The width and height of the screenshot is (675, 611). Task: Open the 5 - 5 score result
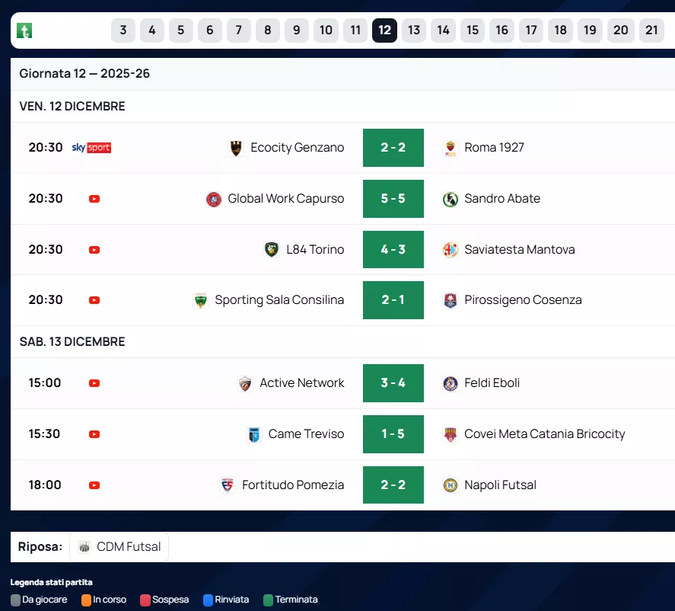pyautogui.click(x=393, y=199)
